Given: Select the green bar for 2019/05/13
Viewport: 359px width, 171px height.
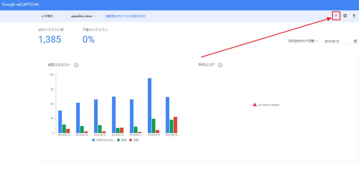Looking at the screenshot, I should (x=64, y=129).
